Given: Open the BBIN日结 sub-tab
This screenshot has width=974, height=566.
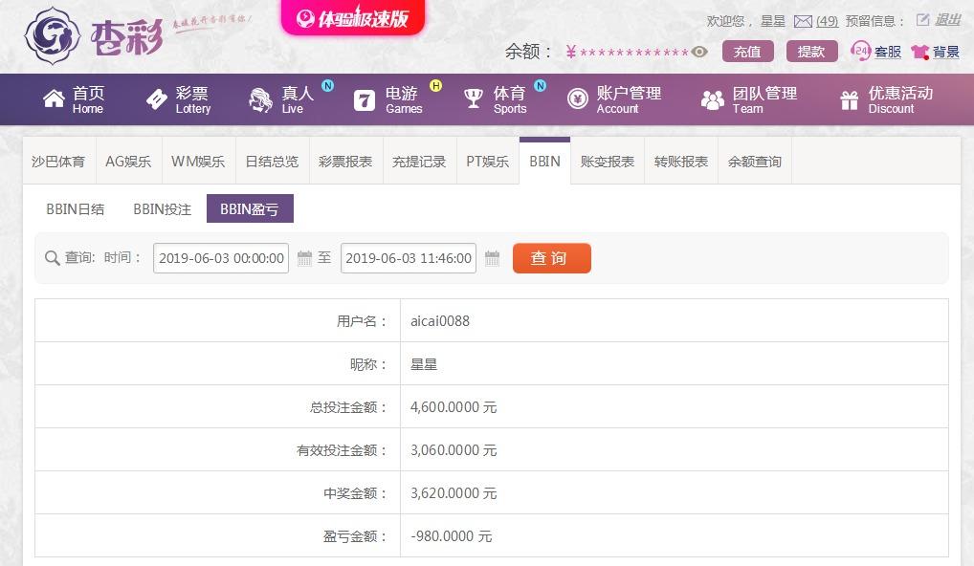Looking at the screenshot, I should (76, 209).
